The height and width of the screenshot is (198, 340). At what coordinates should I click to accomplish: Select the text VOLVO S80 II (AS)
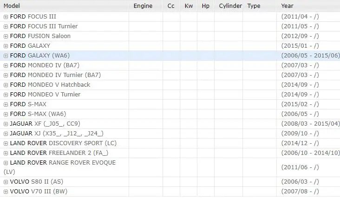coord(36,182)
